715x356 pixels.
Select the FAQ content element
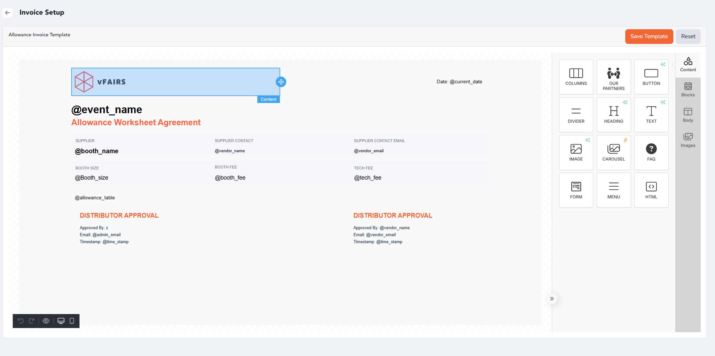pos(651,152)
